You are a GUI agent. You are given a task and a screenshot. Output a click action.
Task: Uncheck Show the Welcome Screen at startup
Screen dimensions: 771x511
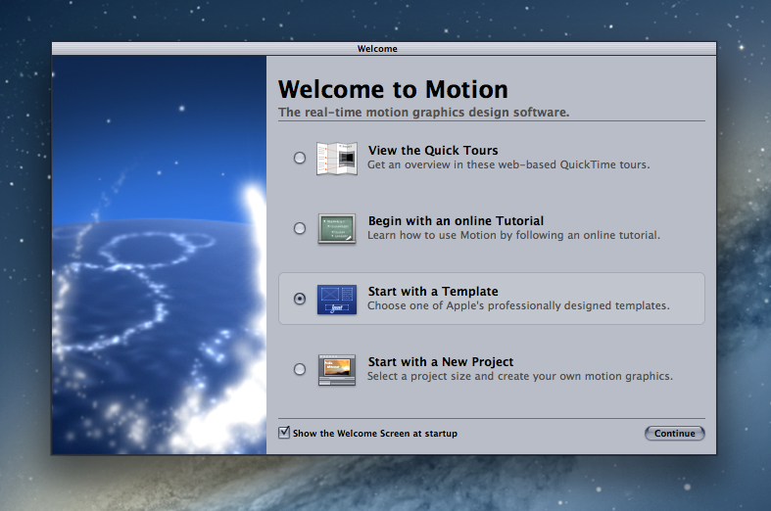click(x=284, y=433)
